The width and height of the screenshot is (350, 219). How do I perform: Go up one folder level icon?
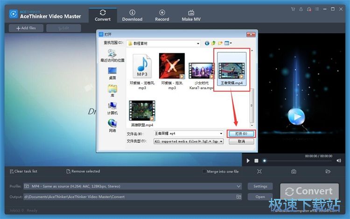pyautogui.click(x=213, y=43)
